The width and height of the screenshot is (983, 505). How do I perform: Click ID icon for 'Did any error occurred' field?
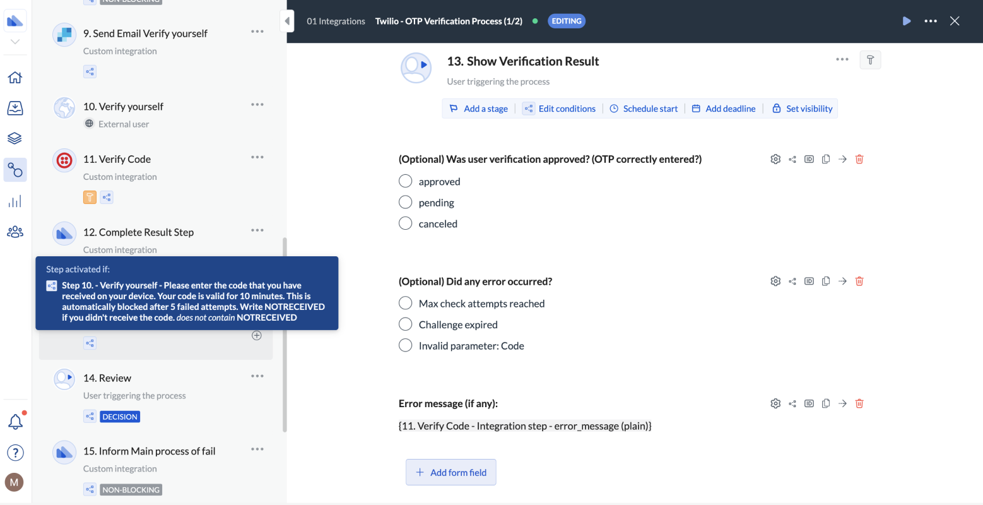point(809,281)
